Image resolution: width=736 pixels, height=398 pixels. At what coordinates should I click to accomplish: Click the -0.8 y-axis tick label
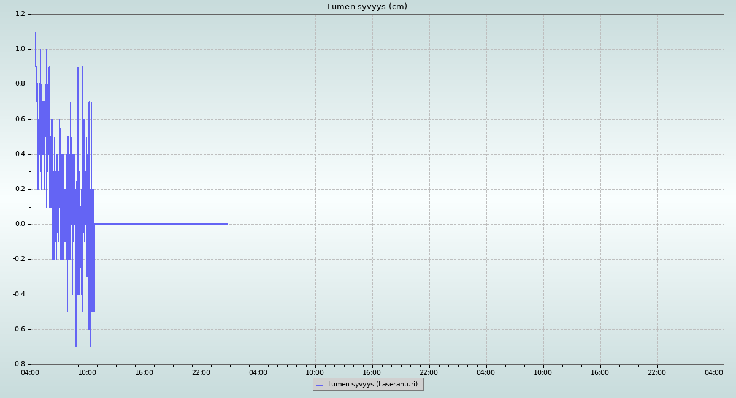19,364
